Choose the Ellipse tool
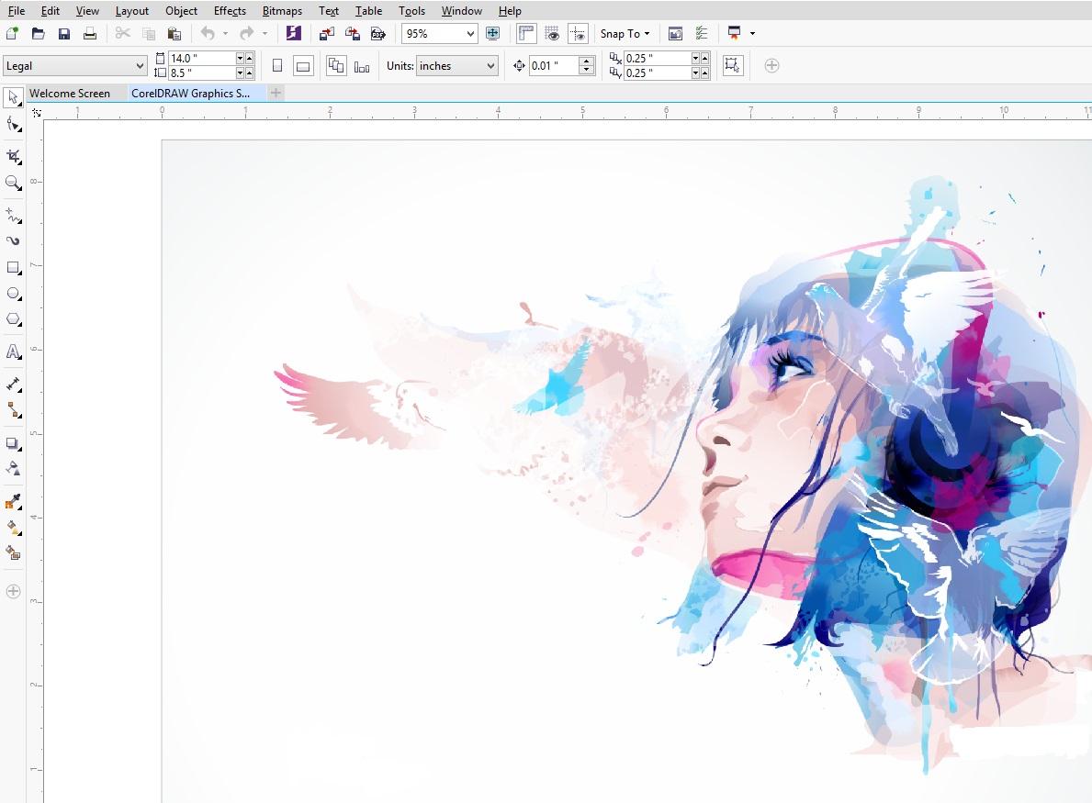This screenshot has width=1092, height=803. point(13,294)
